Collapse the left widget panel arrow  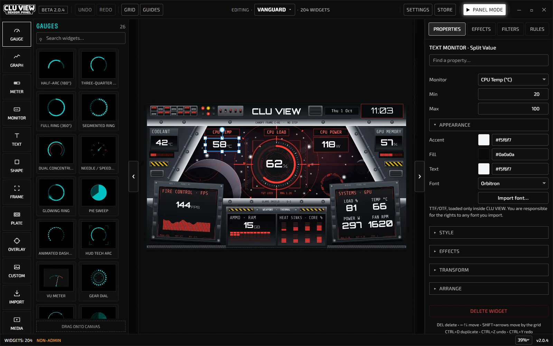(133, 176)
